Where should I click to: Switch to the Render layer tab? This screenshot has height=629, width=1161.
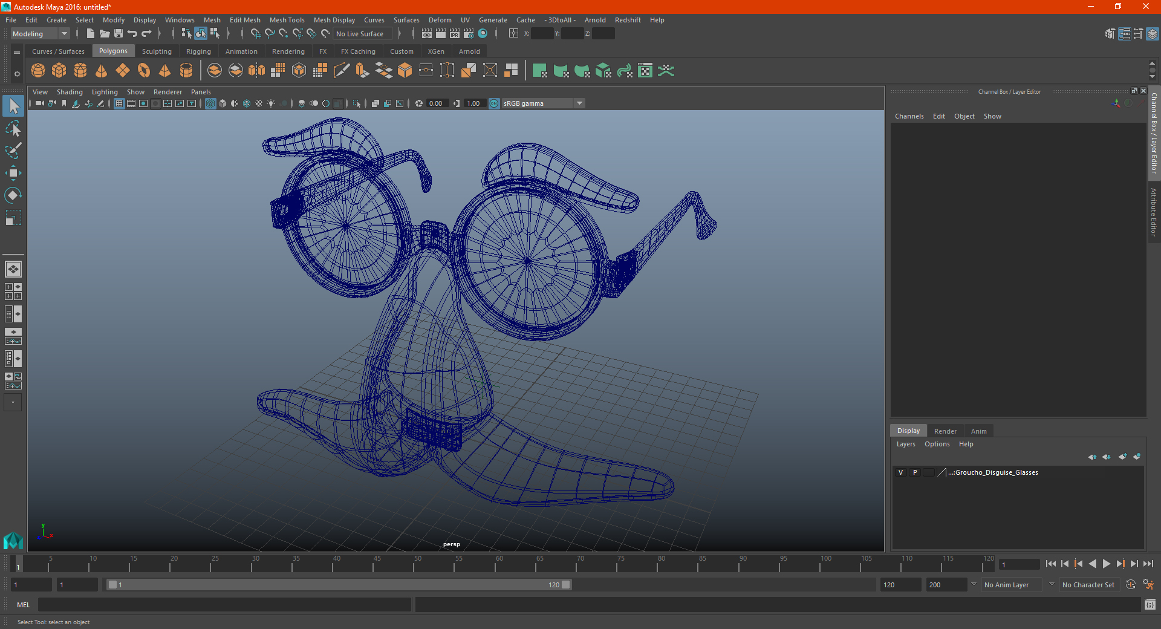pos(945,431)
